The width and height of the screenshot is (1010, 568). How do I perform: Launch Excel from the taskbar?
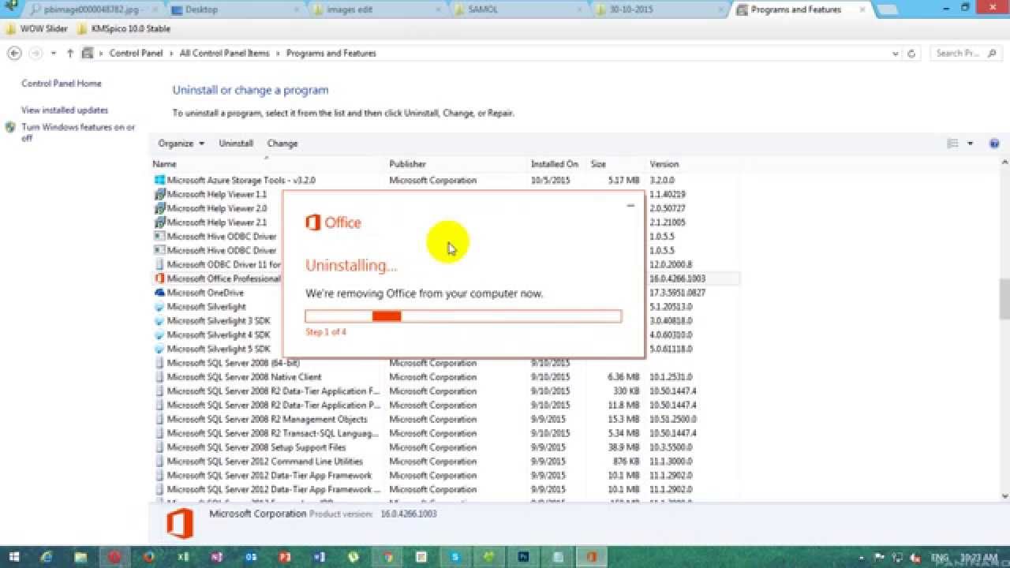point(183,557)
